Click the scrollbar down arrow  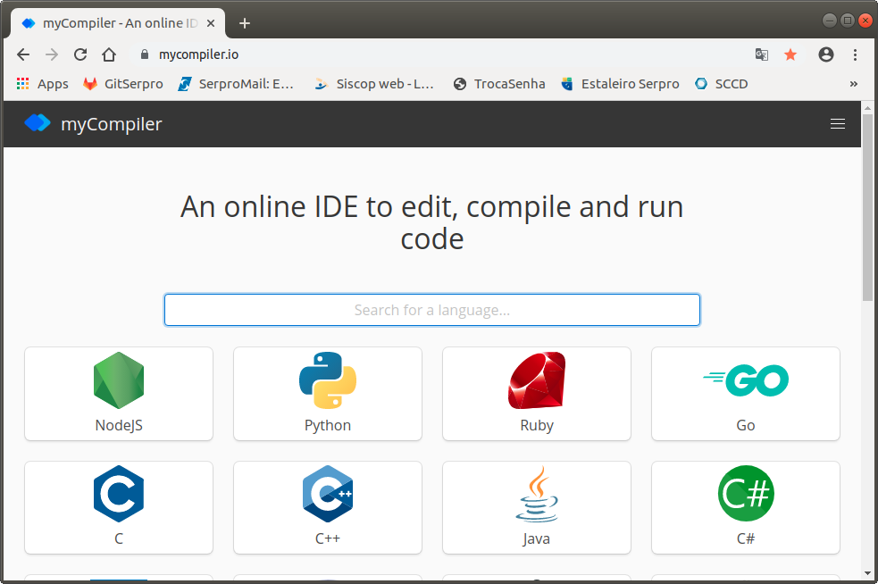[x=867, y=573]
